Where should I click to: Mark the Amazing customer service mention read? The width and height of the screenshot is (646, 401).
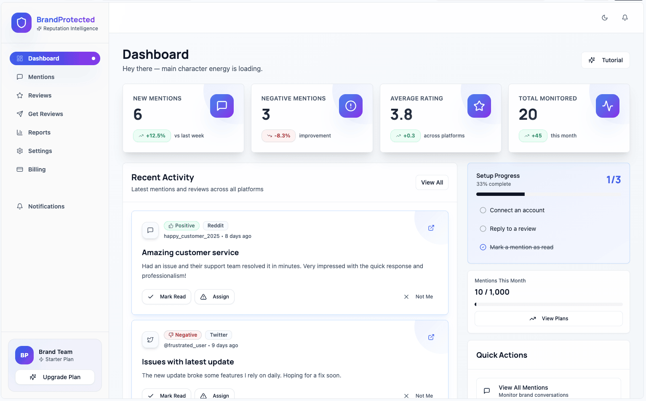167,297
